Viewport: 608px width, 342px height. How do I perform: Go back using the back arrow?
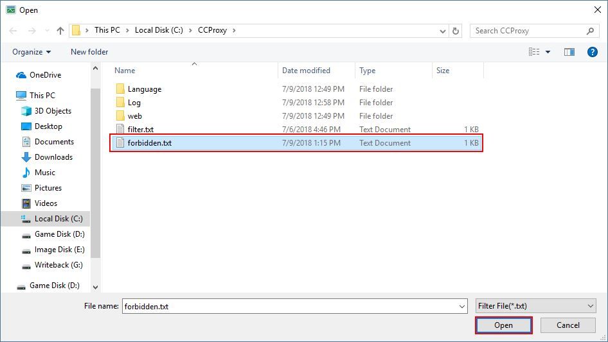pyautogui.click(x=13, y=31)
